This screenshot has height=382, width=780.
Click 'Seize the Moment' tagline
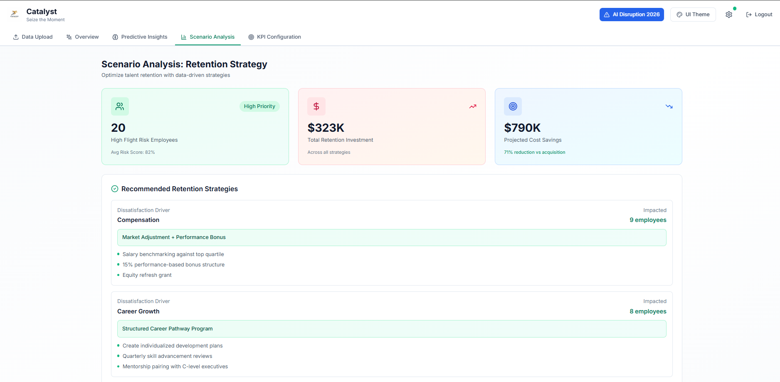coord(45,20)
